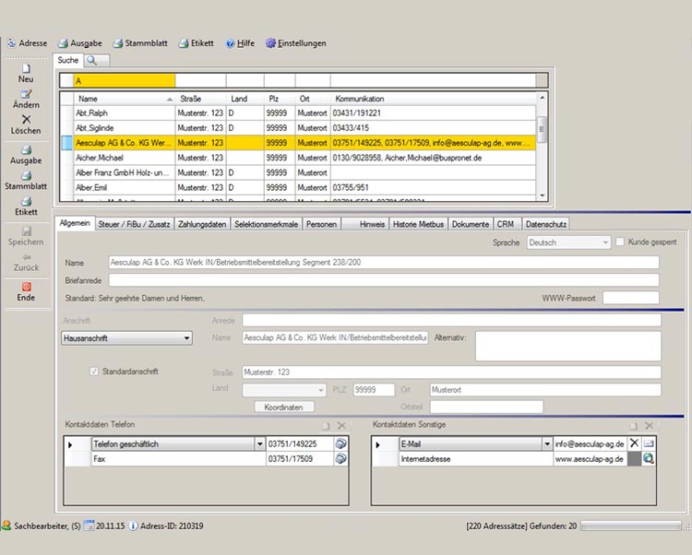The width and height of the screenshot is (692, 555).
Task: Sort list by Straße column header
Action: pyautogui.click(x=201, y=99)
